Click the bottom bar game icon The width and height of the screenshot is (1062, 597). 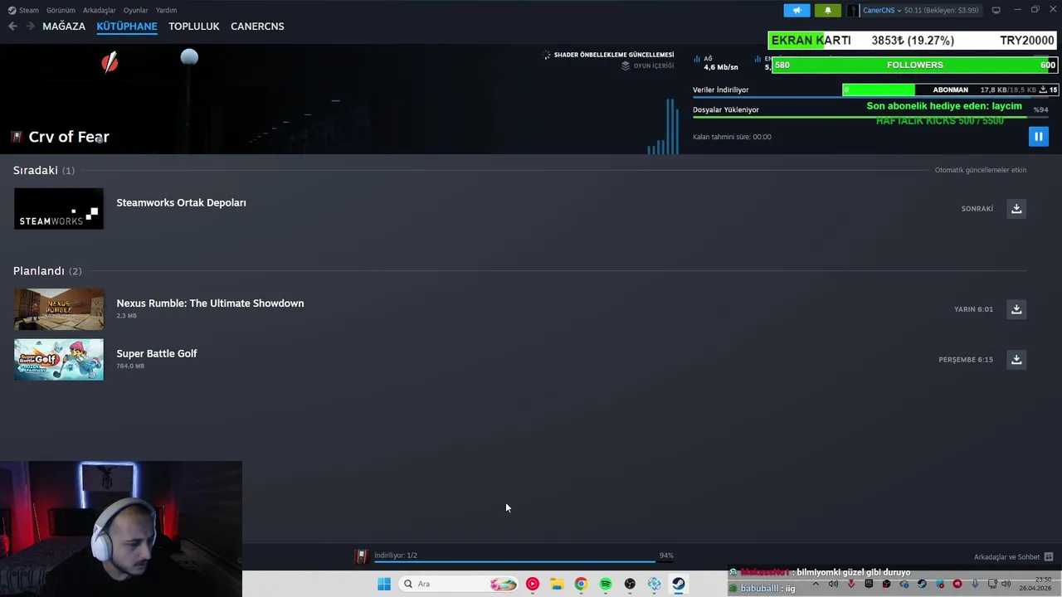pos(362,556)
